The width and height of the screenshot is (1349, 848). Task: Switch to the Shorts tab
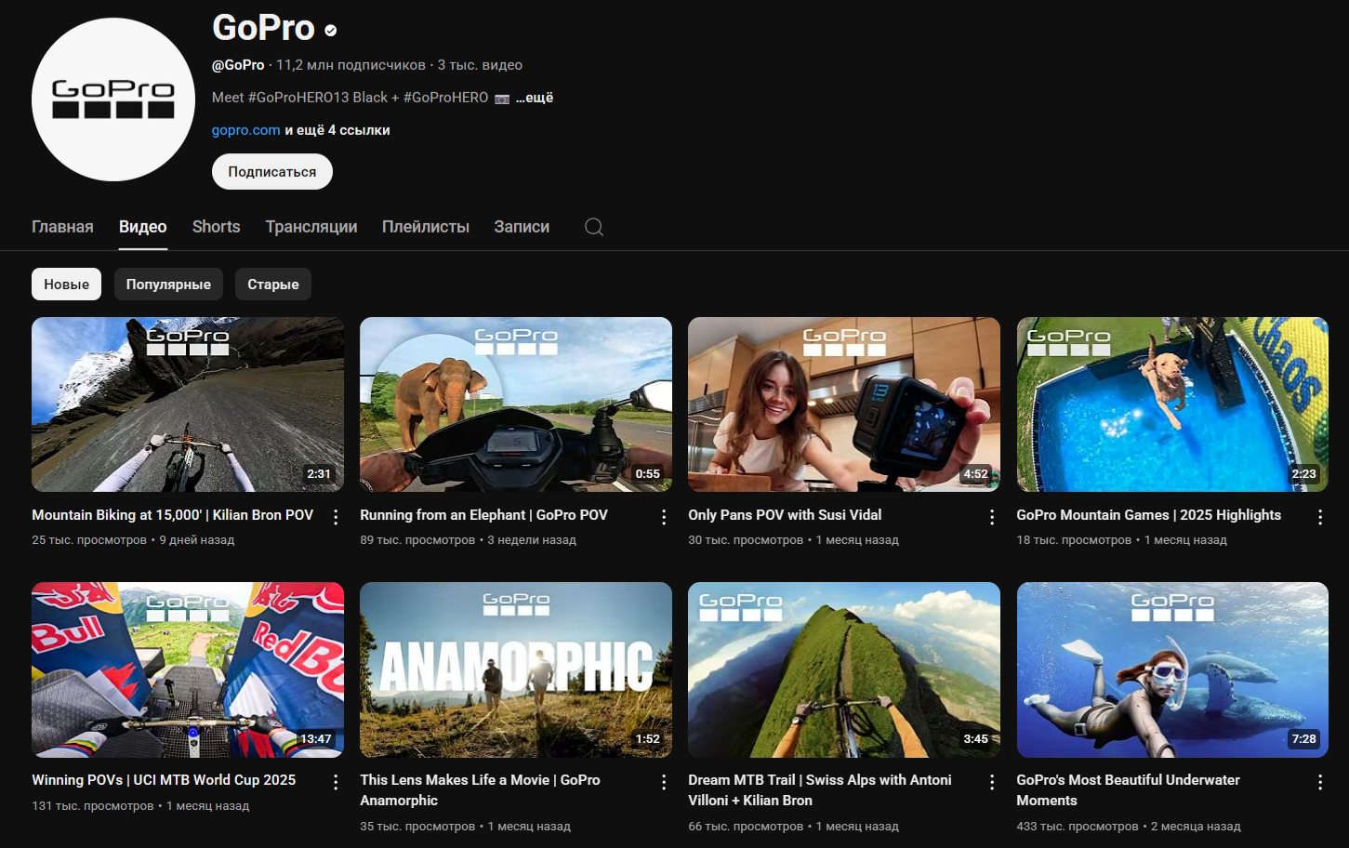coord(216,227)
